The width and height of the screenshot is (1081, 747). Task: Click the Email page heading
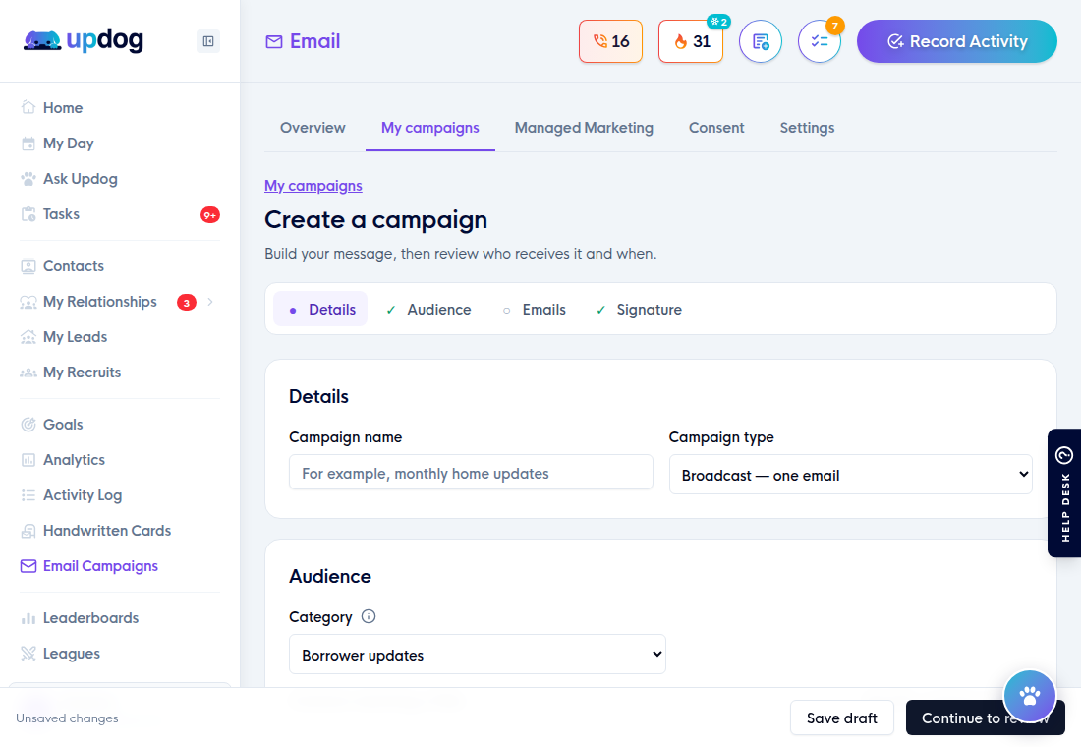coord(304,41)
